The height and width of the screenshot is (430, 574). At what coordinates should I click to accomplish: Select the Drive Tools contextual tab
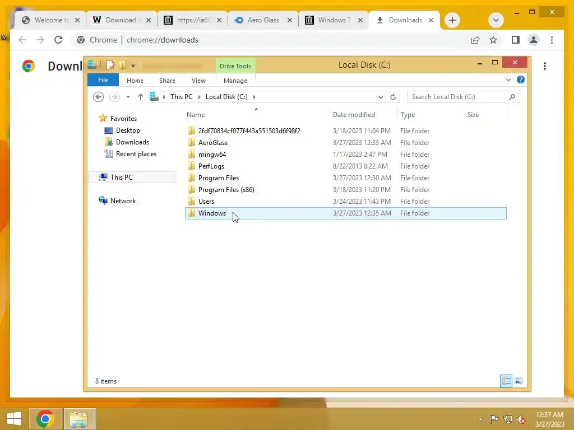235,66
